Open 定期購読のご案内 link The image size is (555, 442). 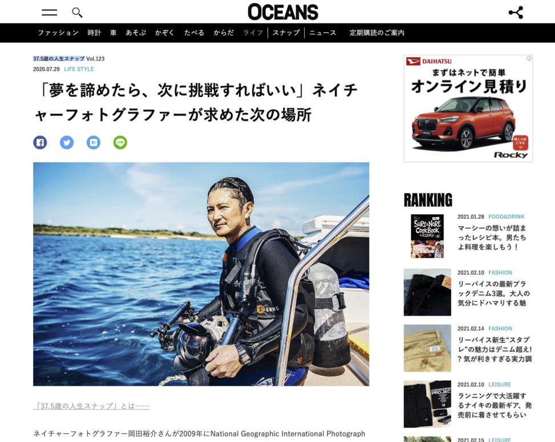coord(377,33)
